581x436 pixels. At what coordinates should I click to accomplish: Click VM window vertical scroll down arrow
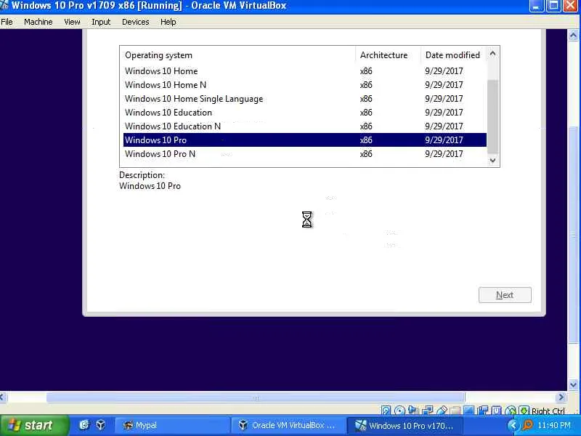point(573,385)
